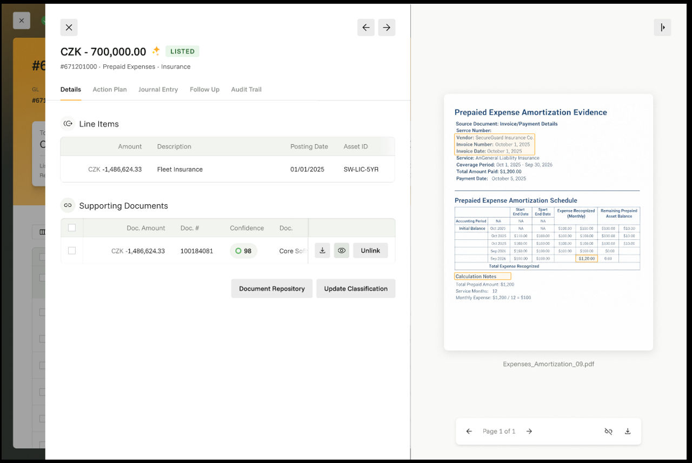Unlink the supporting document
692x463 pixels.
tap(370, 251)
